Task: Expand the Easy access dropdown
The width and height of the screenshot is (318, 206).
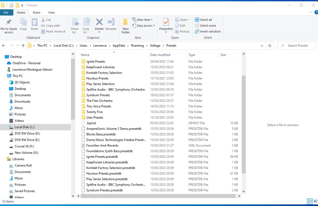Action: pyautogui.click(x=144, y=26)
